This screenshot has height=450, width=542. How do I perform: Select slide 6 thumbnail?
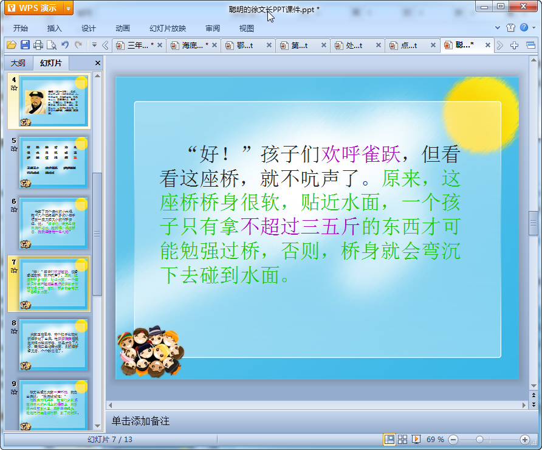tap(53, 223)
